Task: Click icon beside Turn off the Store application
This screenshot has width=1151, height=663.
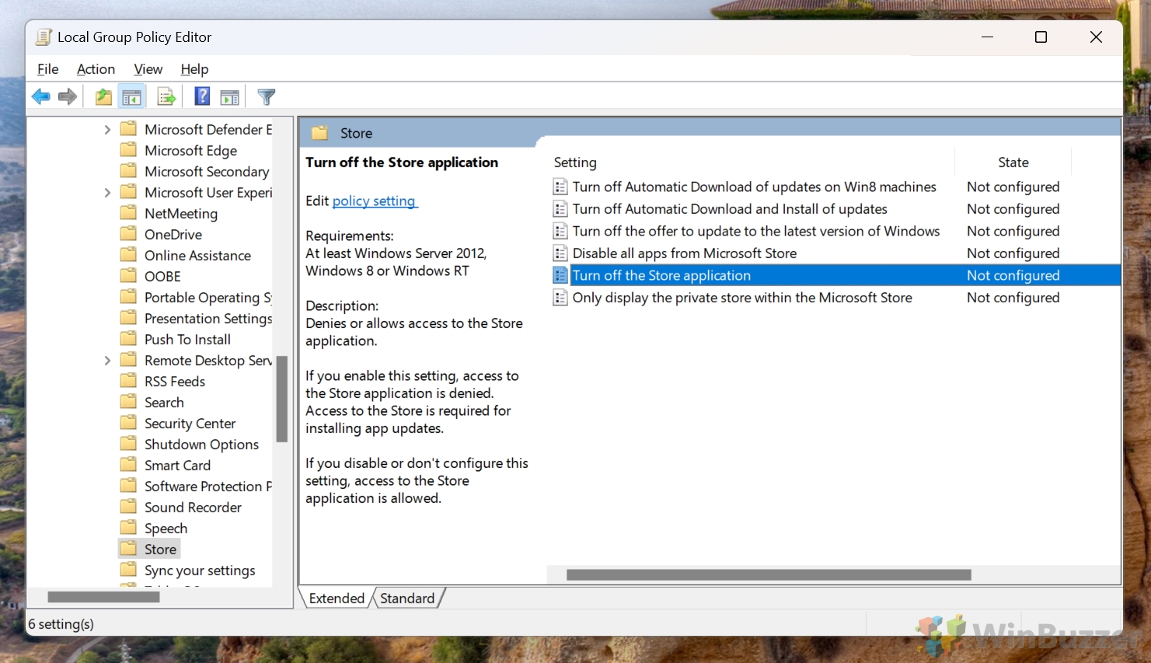Action: coord(560,275)
